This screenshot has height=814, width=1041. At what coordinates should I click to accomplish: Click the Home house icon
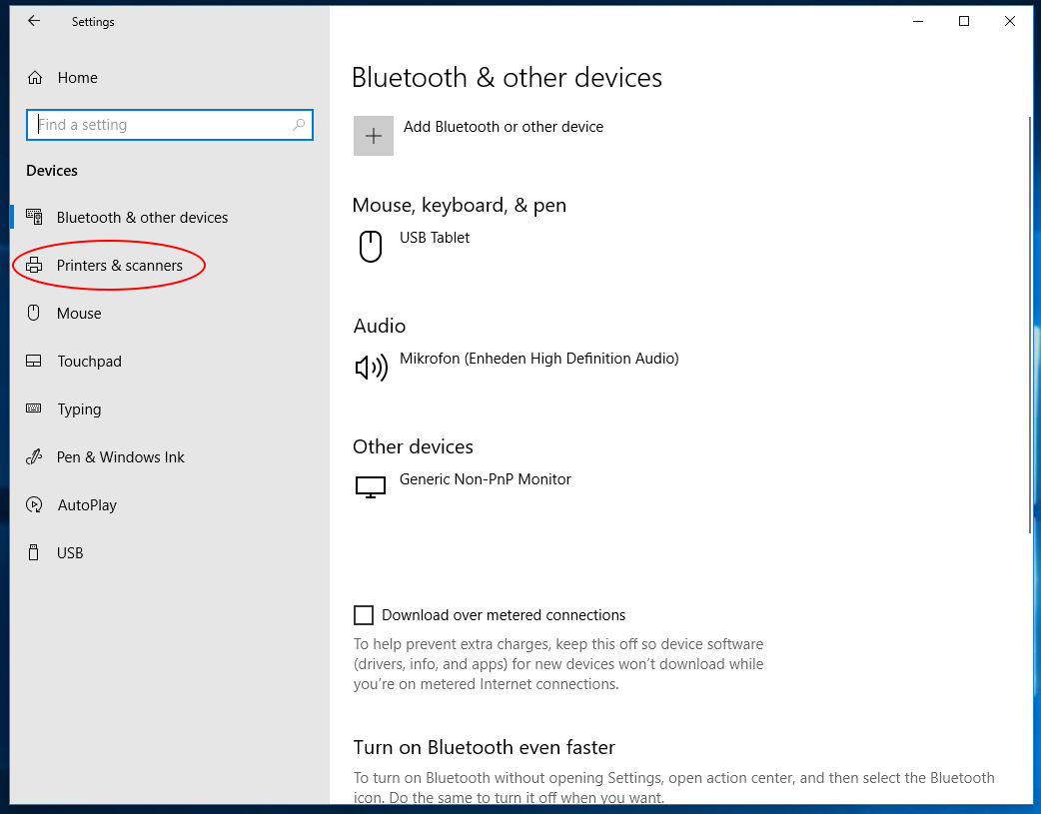point(35,78)
